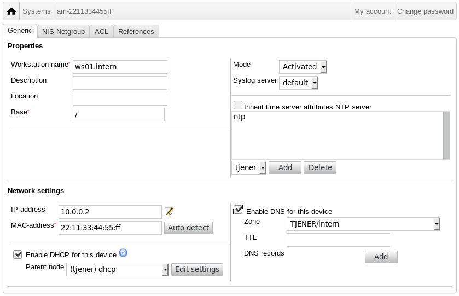Toggle Inherit time server attributes checkbox
This screenshot has width=459, height=296.
coord(238,105)
